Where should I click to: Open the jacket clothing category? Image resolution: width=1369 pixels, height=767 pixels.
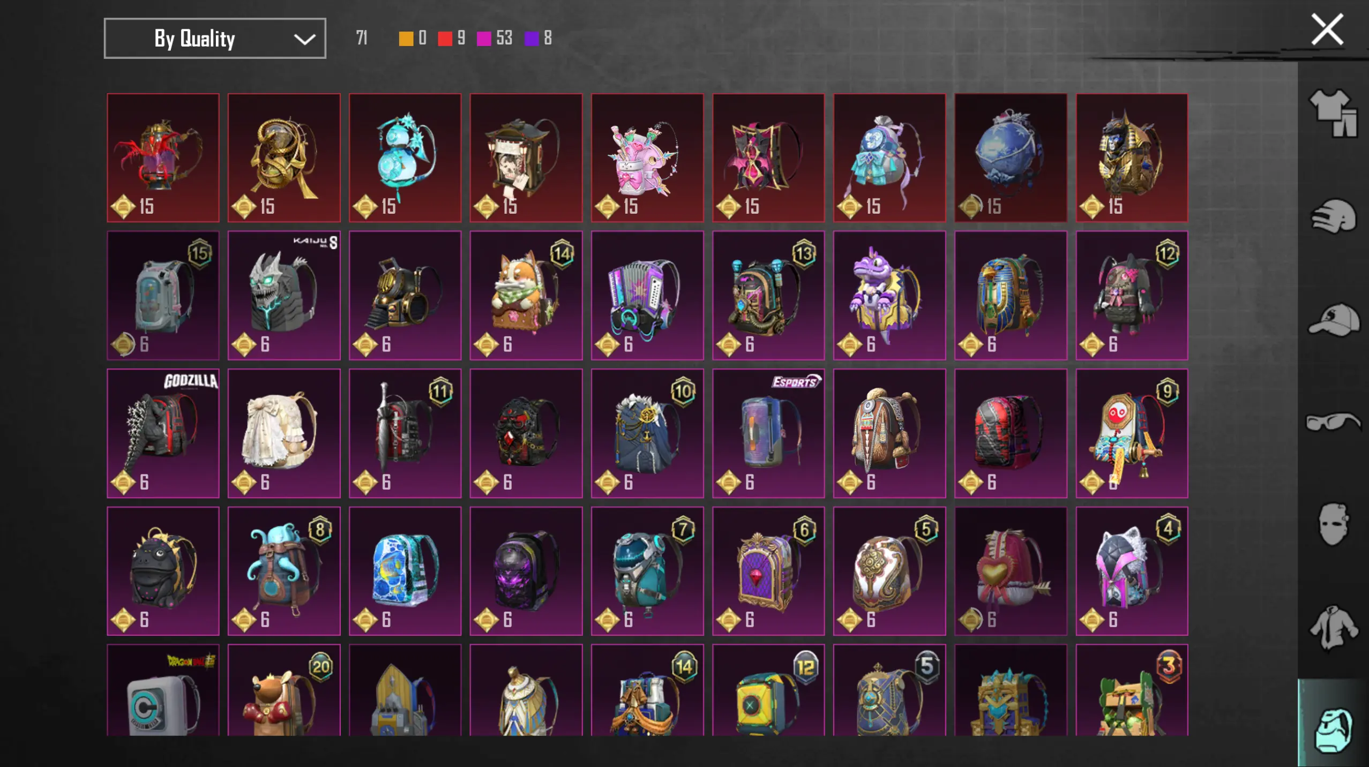point(1333,627)
